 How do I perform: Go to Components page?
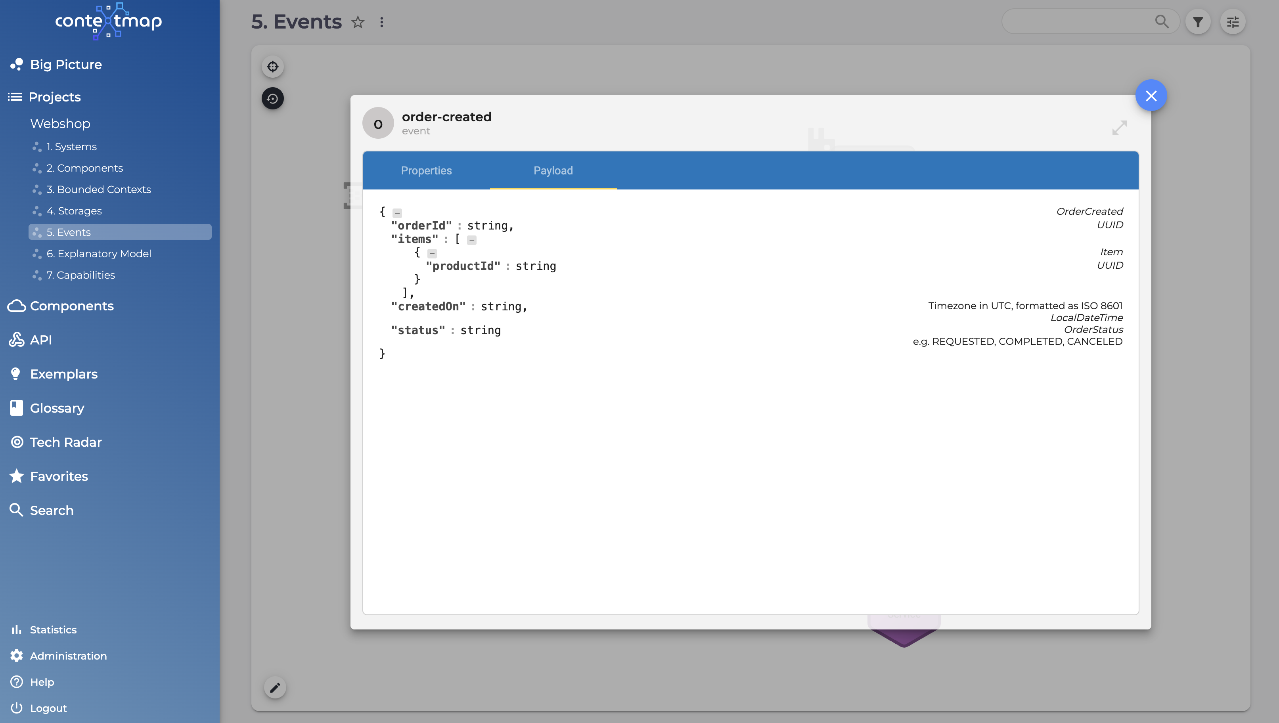point(71,306)
